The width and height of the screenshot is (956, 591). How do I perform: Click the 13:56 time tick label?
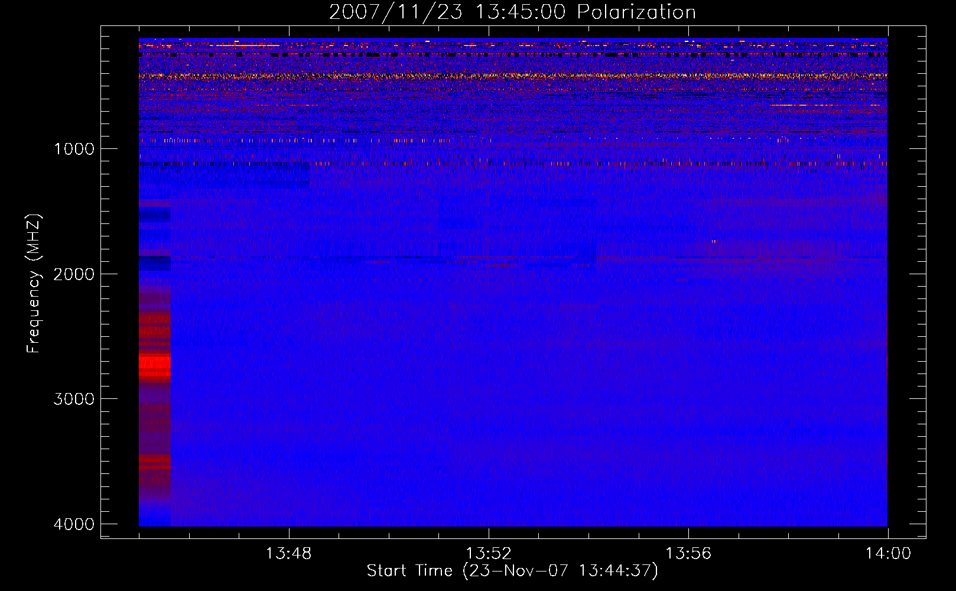688,554
